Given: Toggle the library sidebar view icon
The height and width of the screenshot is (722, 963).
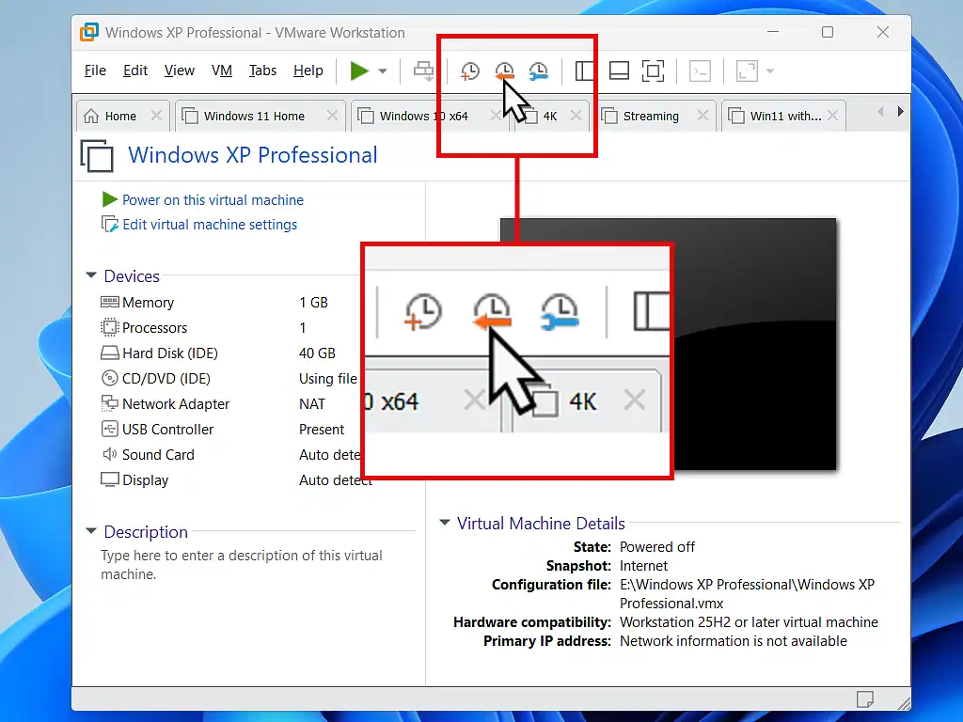Looking at the screenshot, I should 584,71.
